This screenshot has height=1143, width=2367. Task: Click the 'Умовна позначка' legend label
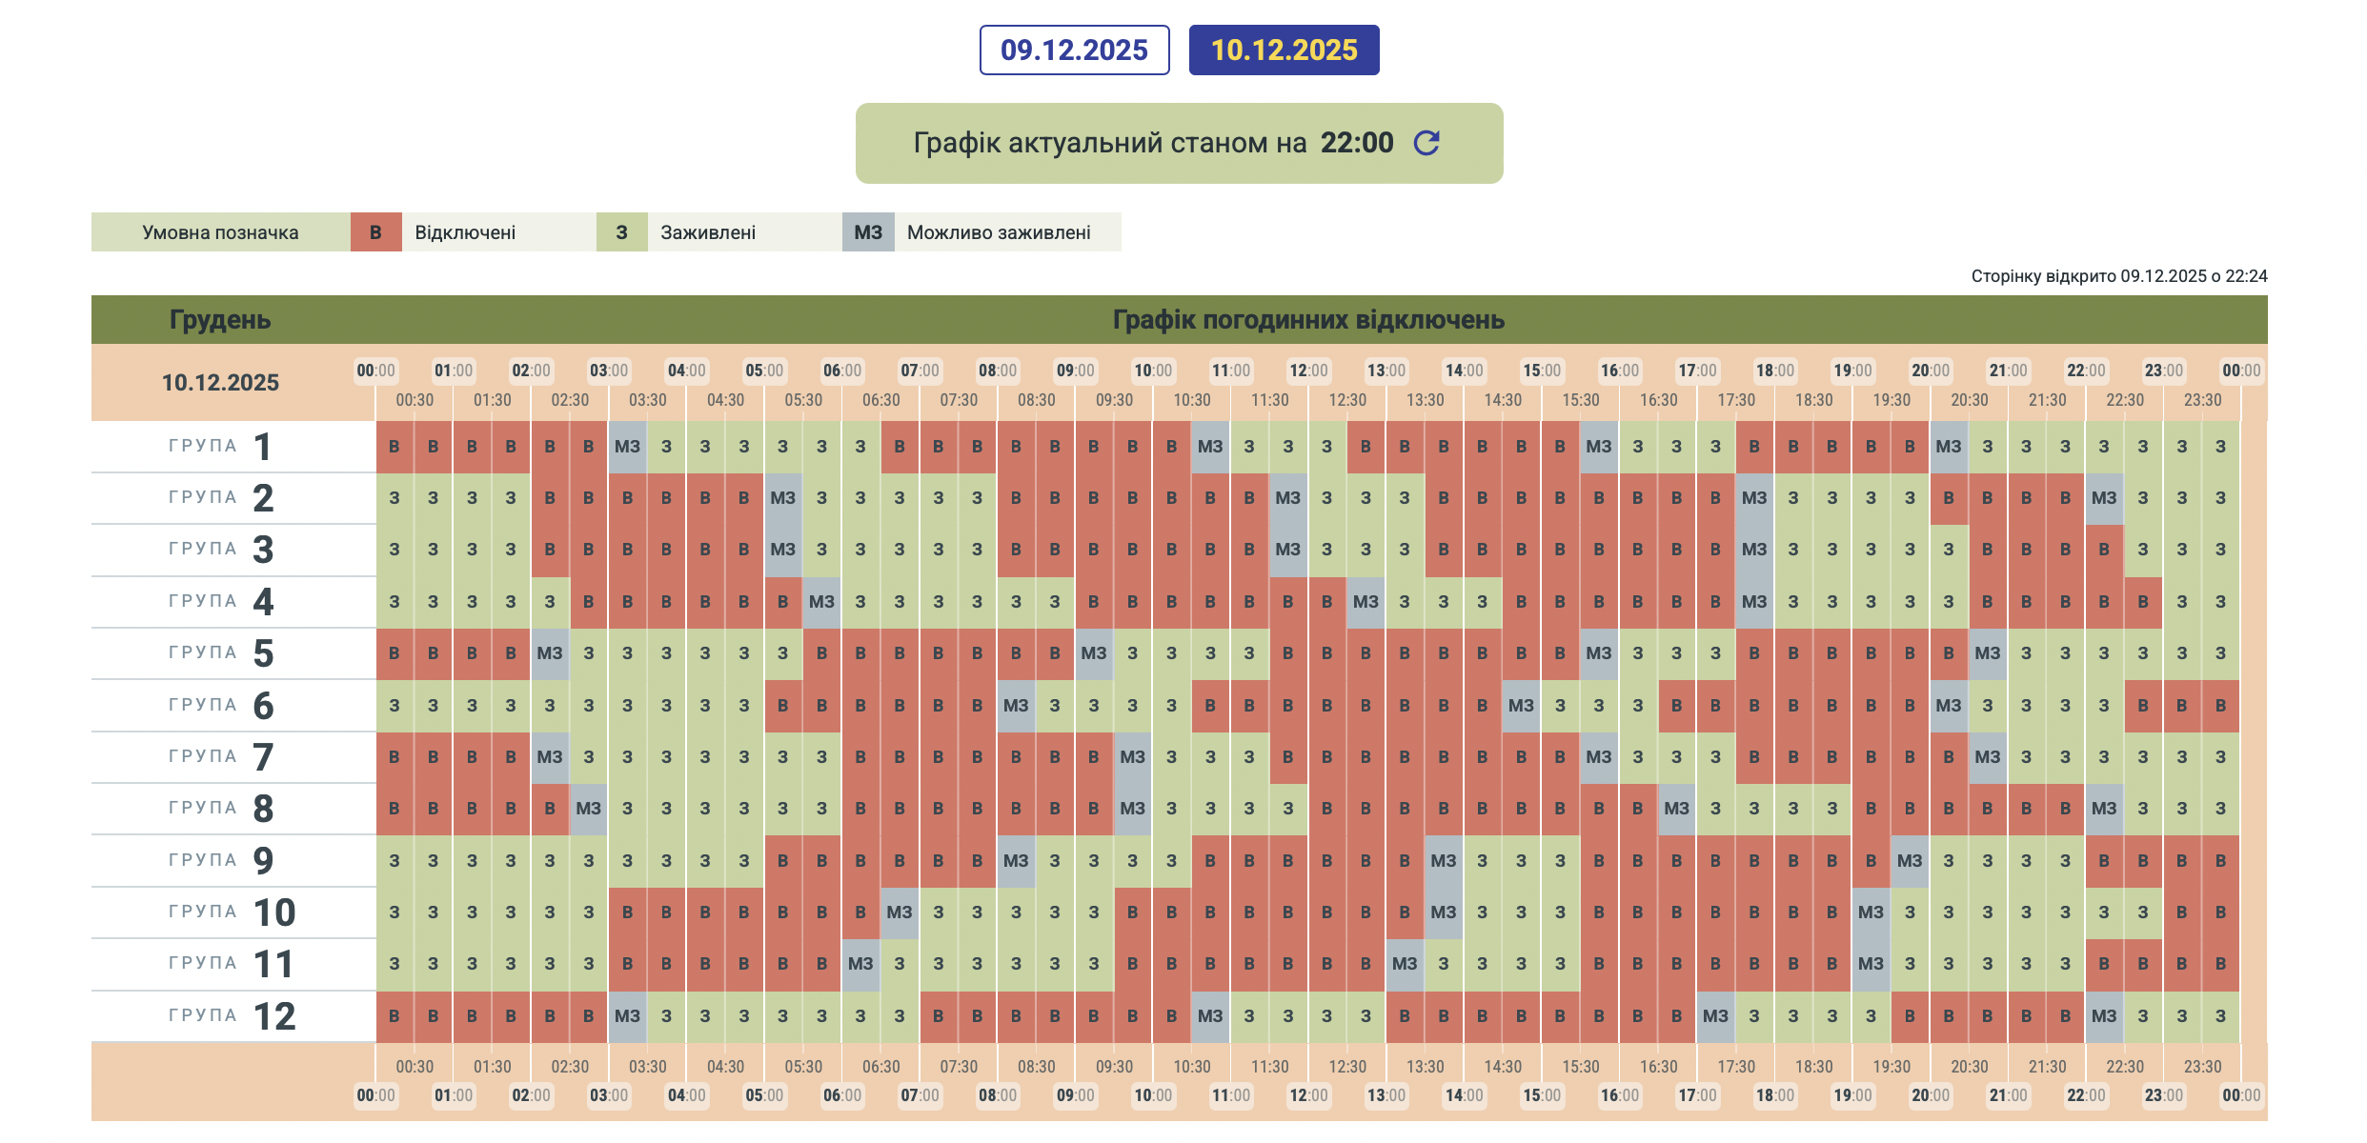pos(220,232)
